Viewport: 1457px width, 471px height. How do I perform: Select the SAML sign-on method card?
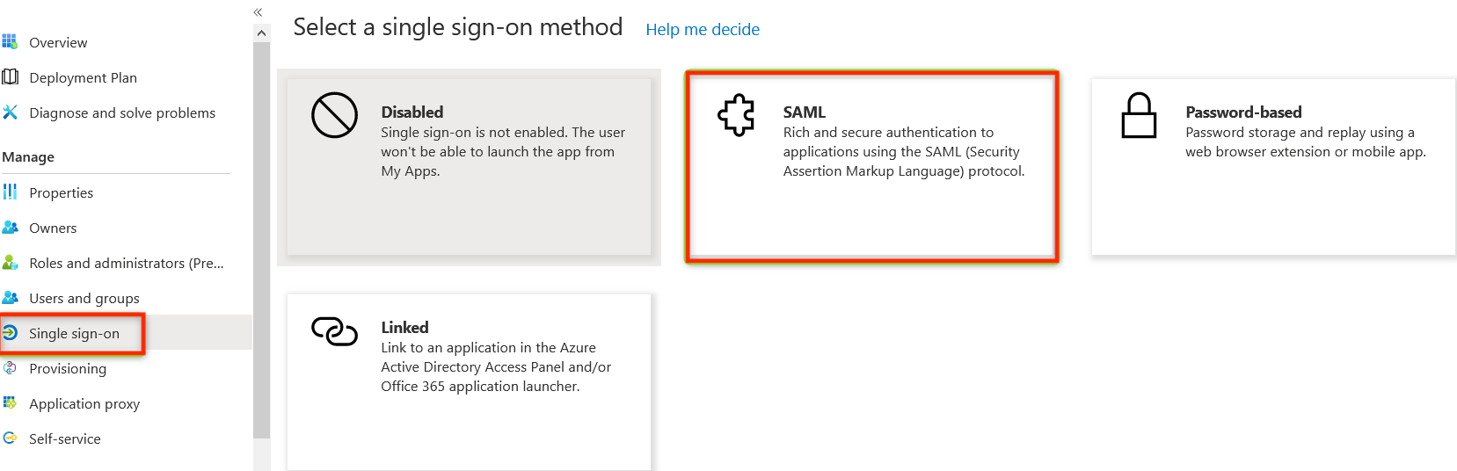(x=871, y=167)
